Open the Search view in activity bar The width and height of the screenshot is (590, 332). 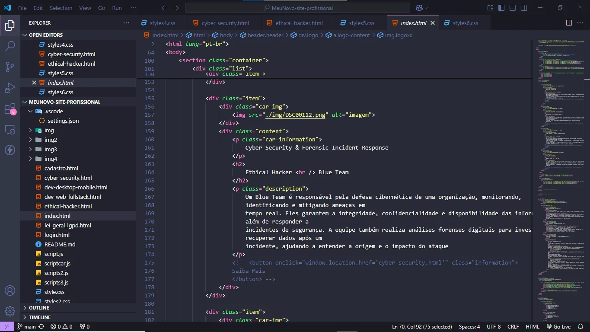tap(10, 46)
